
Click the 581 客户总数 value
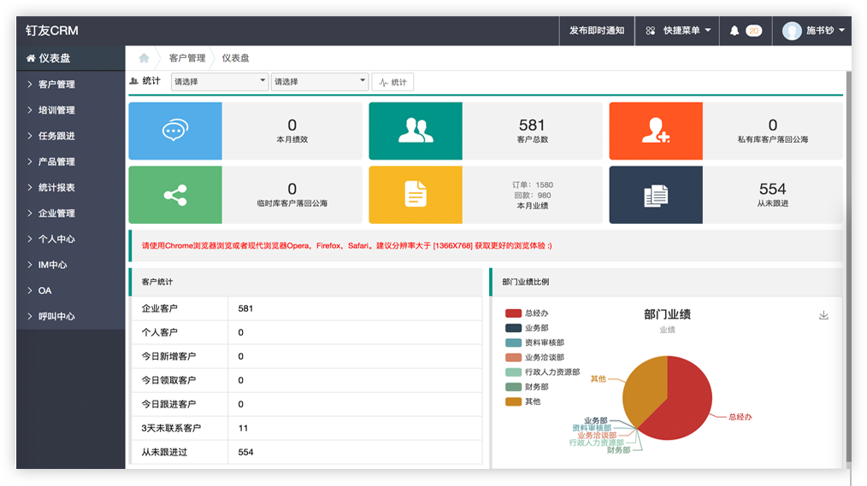tap(532, 126)
